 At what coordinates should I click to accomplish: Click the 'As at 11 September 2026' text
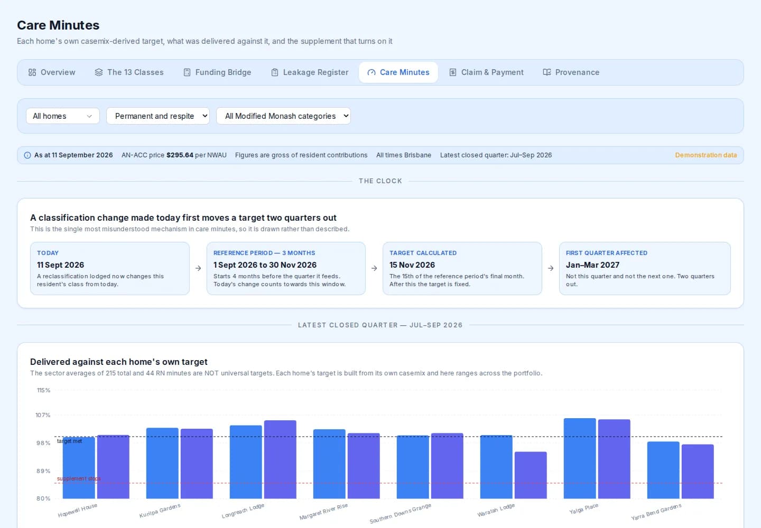(x=73, y=155)
